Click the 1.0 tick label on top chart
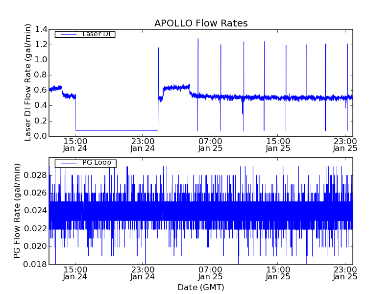Image resolution: width=392 pixels, height=294 pixels. [x=41, y=60]
